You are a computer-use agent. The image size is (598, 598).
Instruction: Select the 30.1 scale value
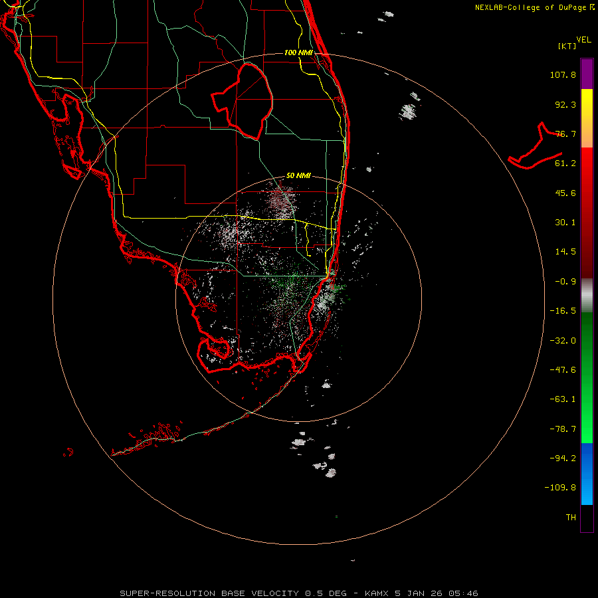click(565, 223)
